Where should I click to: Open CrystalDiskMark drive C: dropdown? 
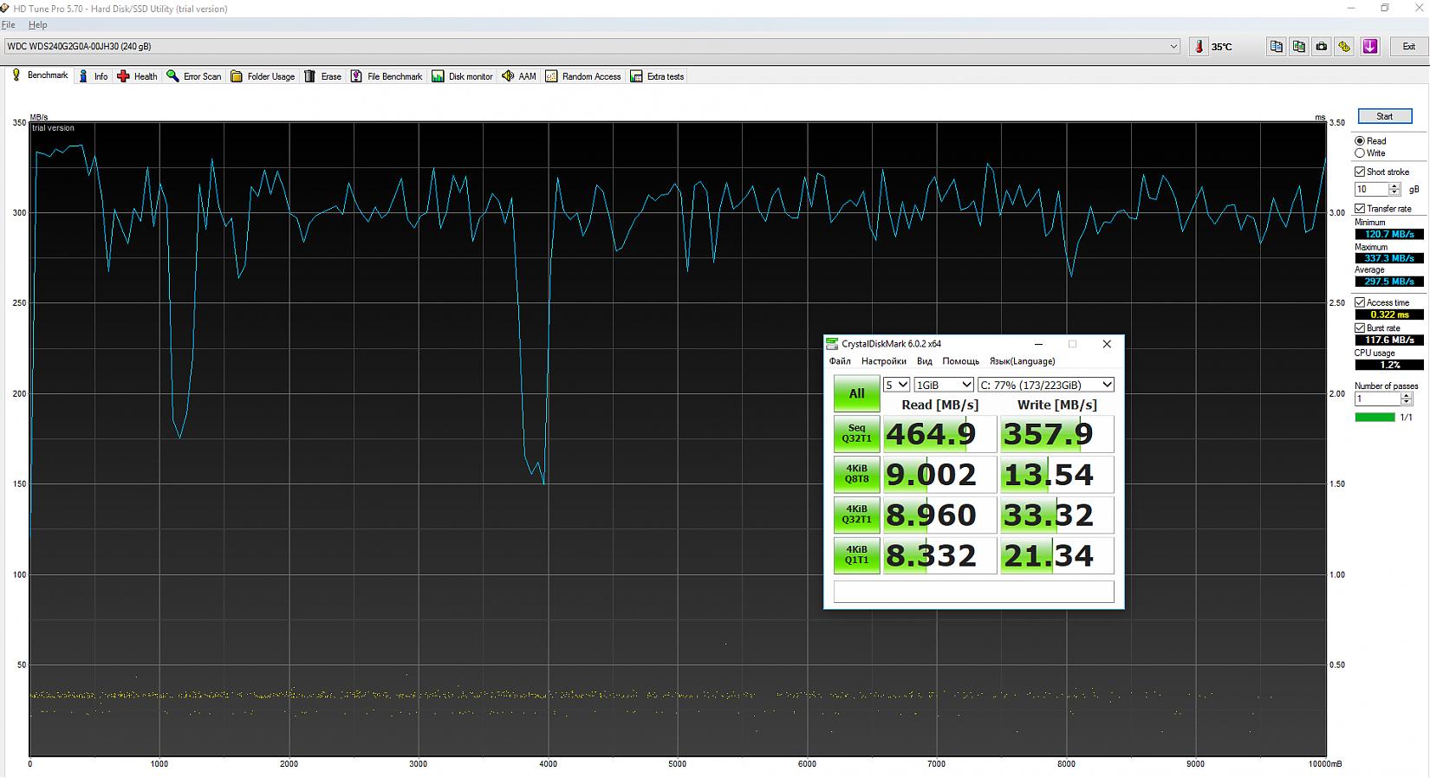pos(1045,385)
